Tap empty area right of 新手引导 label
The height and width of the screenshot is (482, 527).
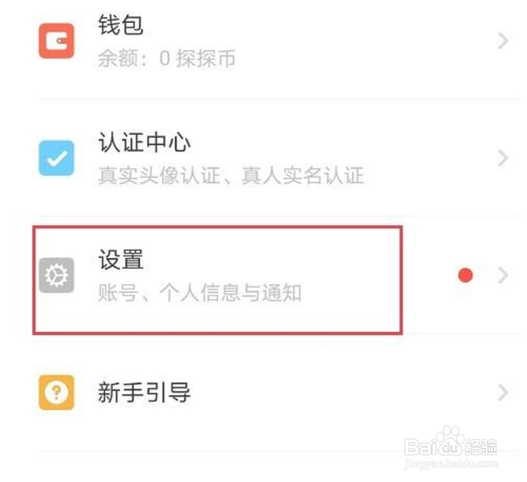click(343, 392)
